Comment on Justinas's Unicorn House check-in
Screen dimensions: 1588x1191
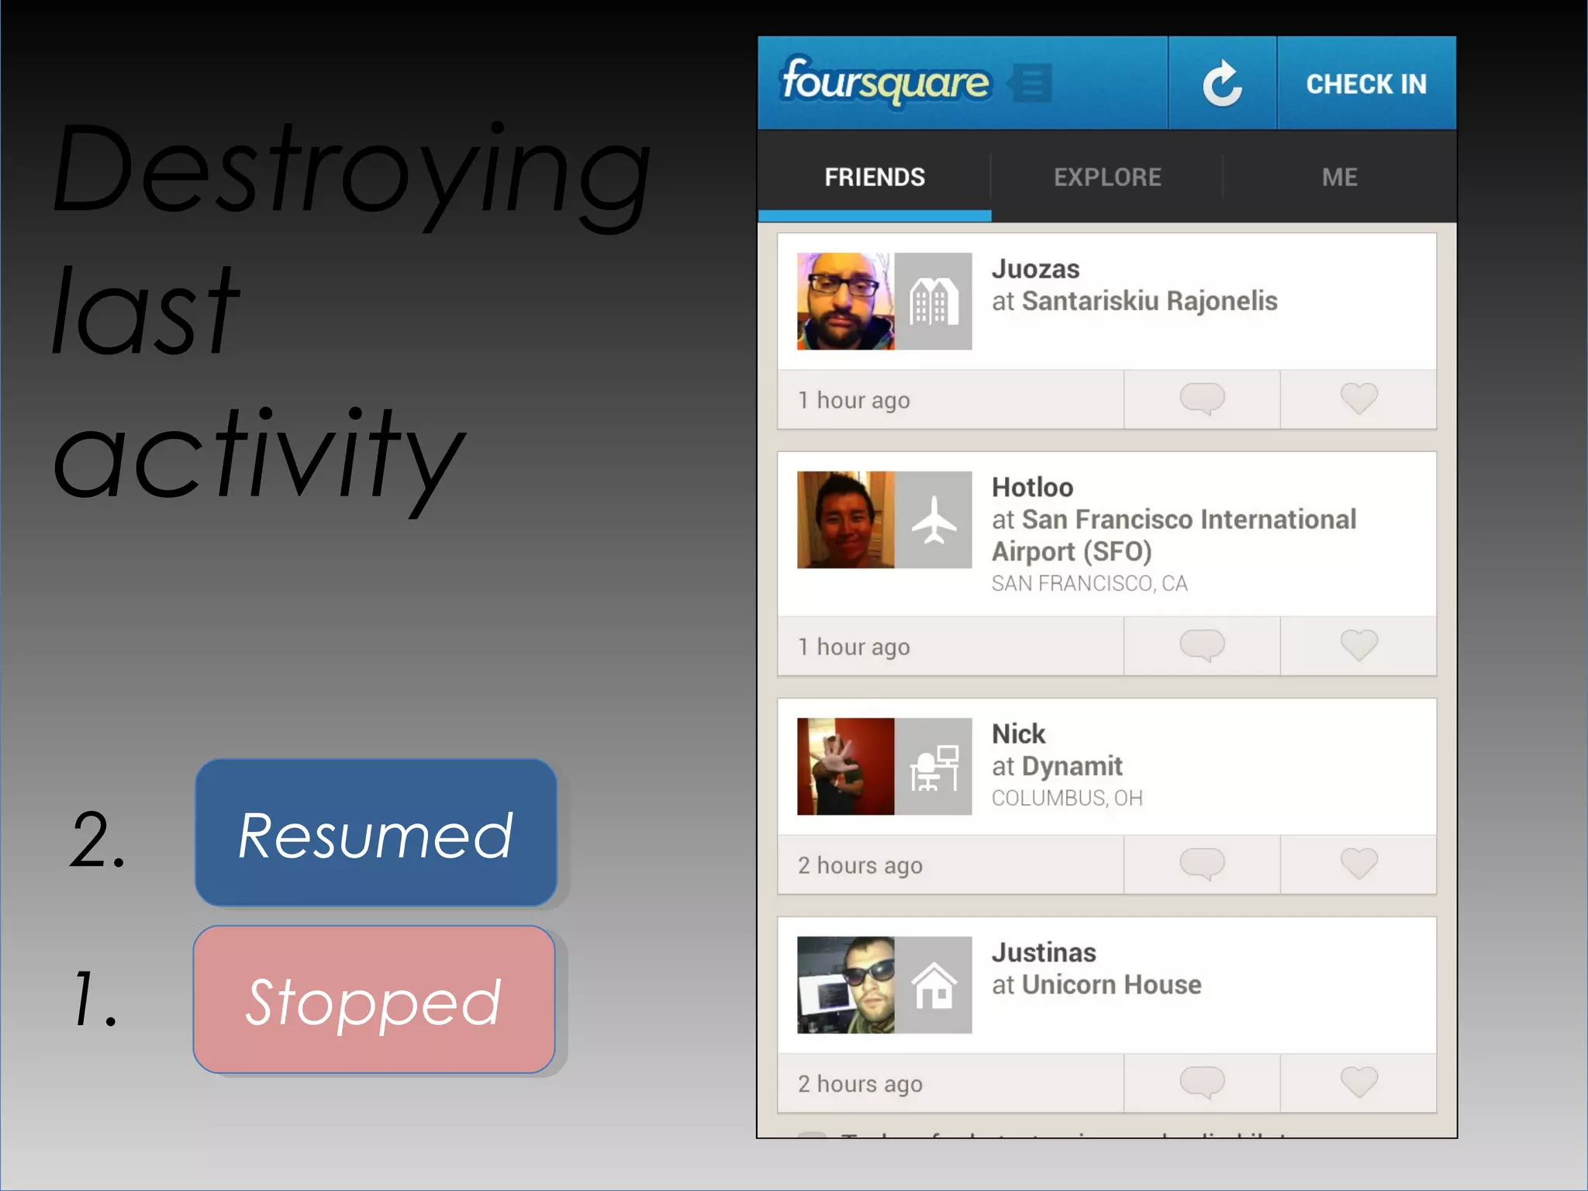pyautogui.click(x=1202, y=1082)
